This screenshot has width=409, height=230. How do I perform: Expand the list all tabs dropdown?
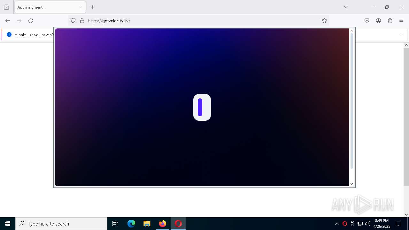click(x=346, y=7)
